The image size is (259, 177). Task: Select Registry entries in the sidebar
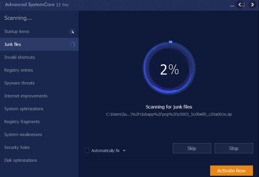[18, 70]
